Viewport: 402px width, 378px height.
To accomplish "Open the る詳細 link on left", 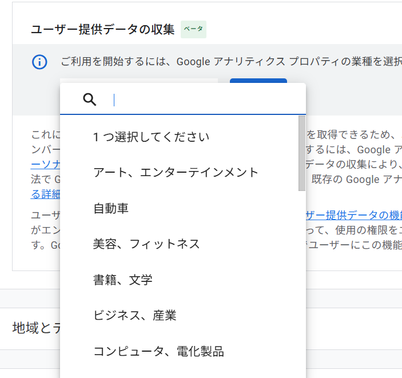I will (45, 194).
